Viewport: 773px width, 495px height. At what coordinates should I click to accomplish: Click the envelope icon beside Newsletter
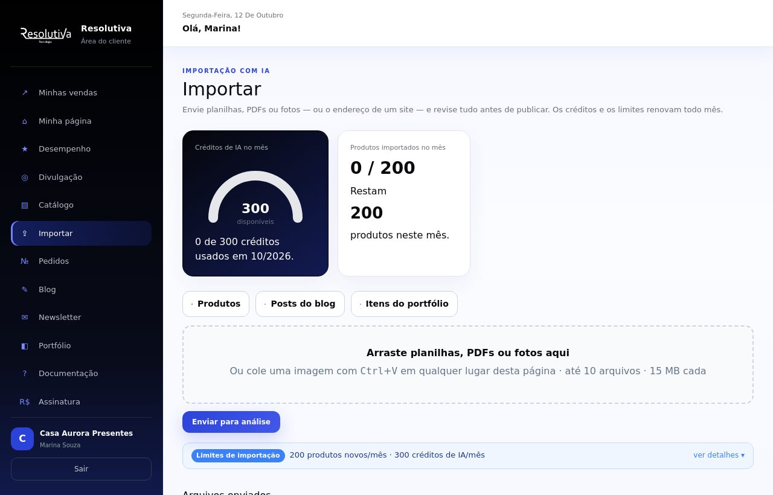[25, 318]
